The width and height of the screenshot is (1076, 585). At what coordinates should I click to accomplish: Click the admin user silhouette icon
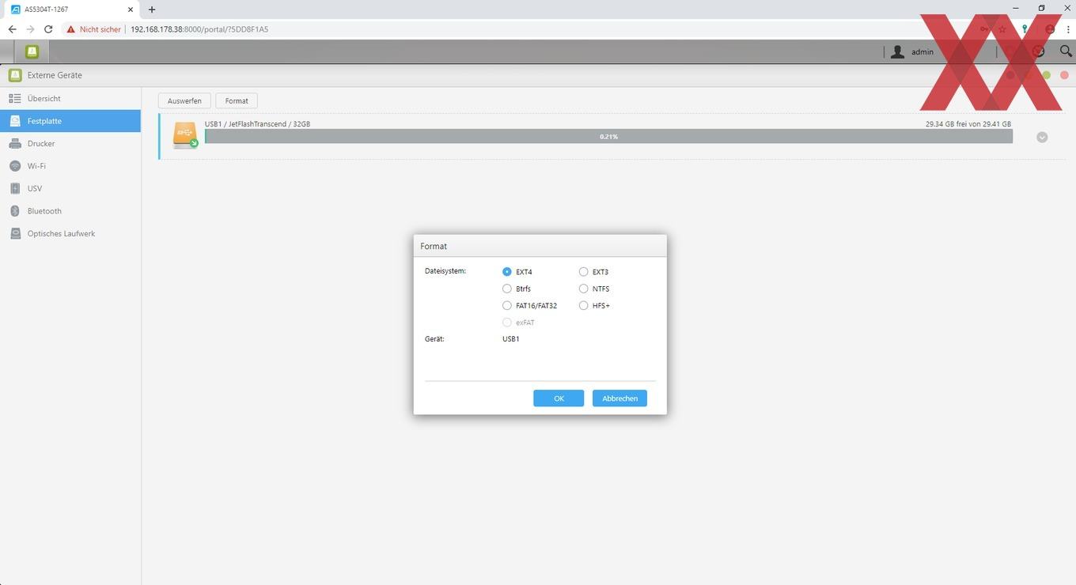(x=897, y=51)
